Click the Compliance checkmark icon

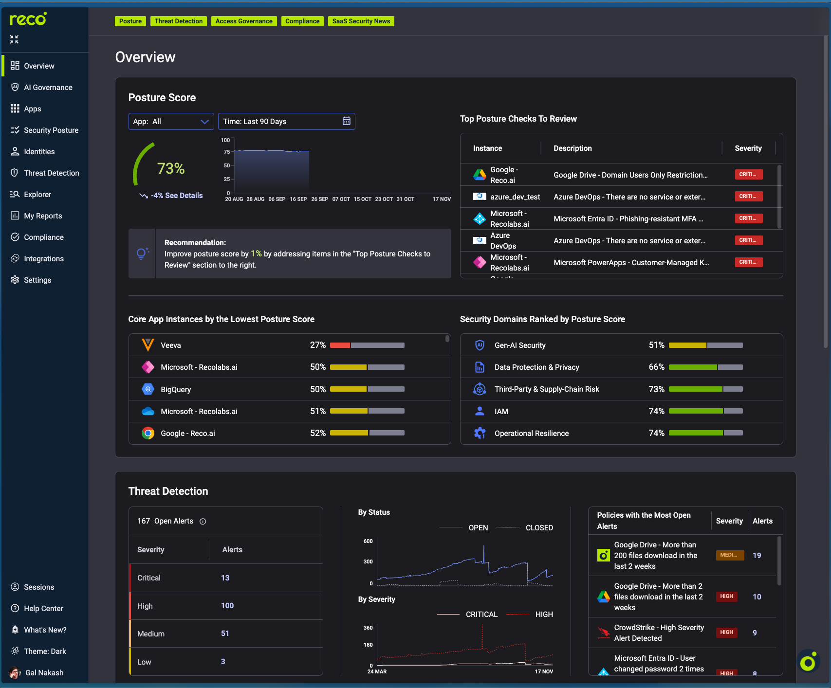click(15, 237)
